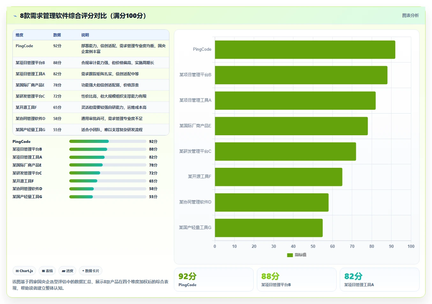This screenshot has width=432, height=304.
Task: Open the 82分 某项目管理工具A summary card
Action: (380, 279)
